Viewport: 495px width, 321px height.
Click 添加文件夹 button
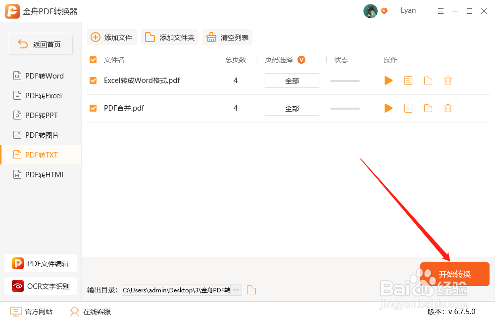pos(169,37)
